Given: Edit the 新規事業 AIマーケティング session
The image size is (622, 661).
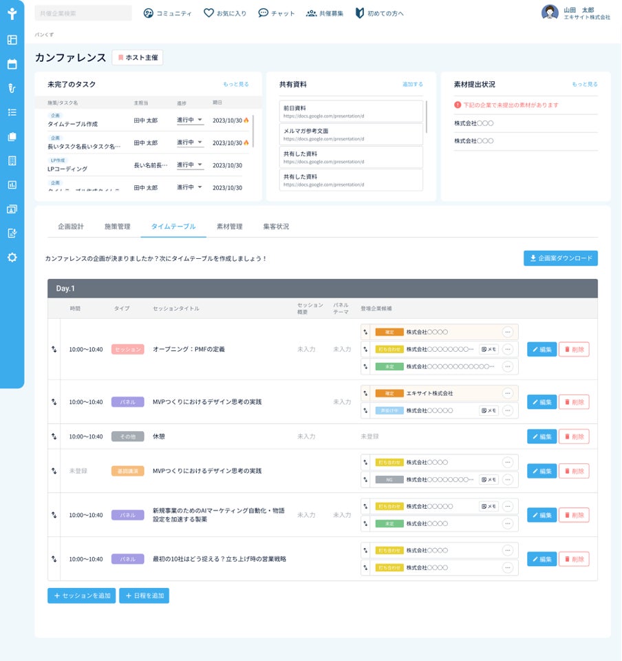Looking at the screenshot, I should point(541,515).
